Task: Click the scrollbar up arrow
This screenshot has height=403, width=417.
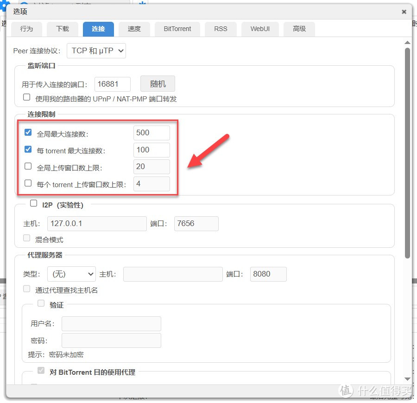Action: (407, 43)
